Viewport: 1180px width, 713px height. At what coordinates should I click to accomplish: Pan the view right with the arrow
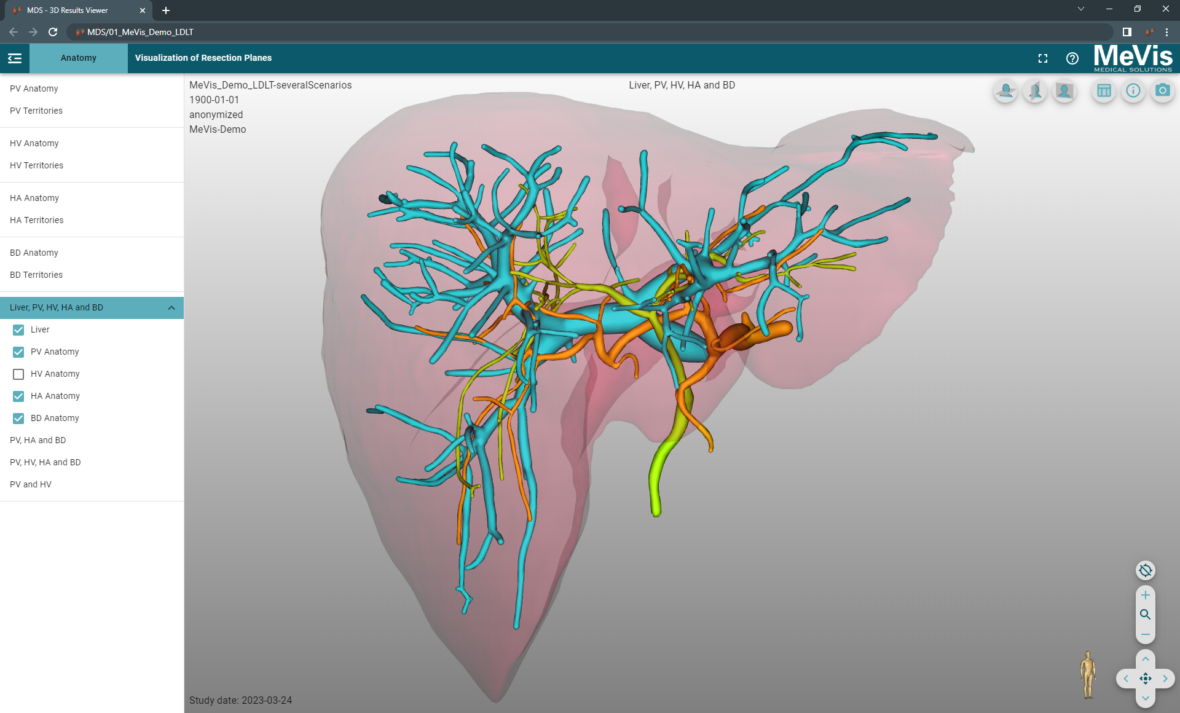[1165, 679]
